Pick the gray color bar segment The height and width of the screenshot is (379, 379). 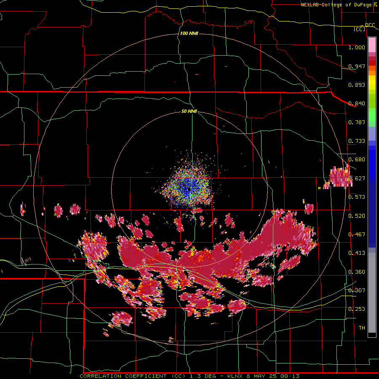pyautogui.click(x=372, y=294)
